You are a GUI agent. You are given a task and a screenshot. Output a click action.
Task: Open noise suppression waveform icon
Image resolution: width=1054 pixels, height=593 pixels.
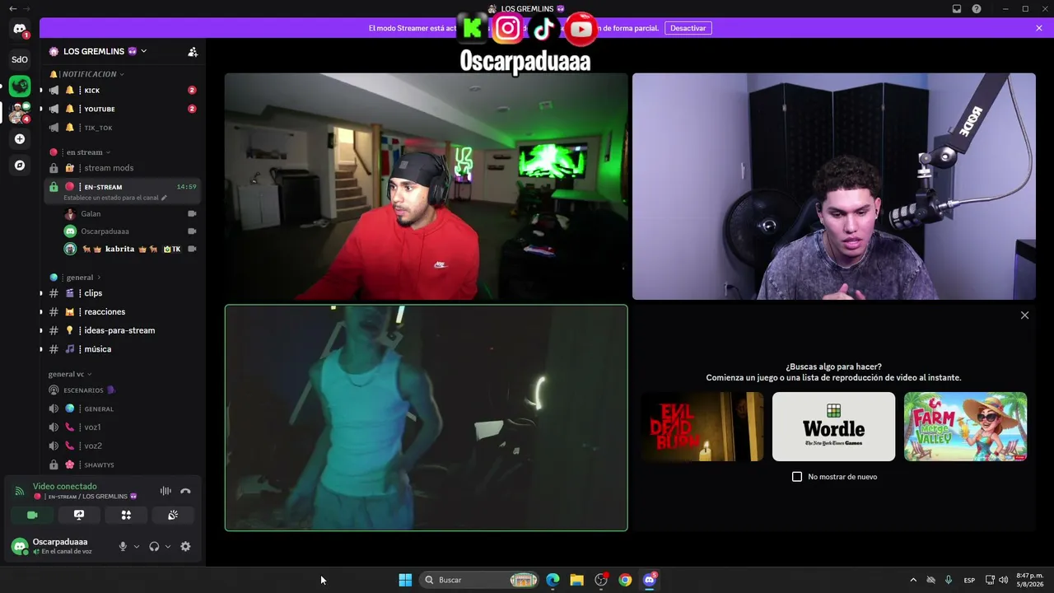pos(166,491)
